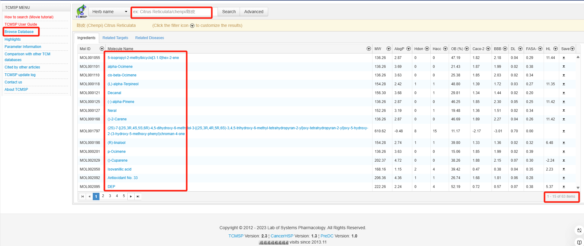
Task: Open the HL column filter icon
Action: pos(556,49)
